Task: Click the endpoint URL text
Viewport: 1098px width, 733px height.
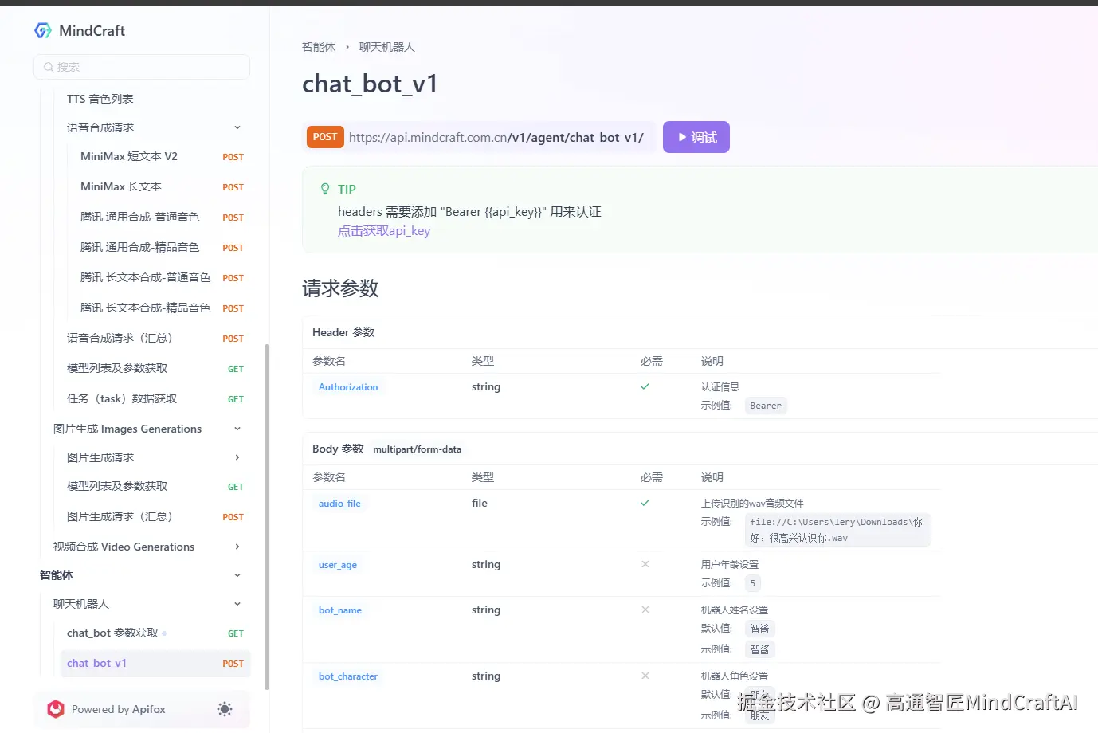Action: point(496,137)
